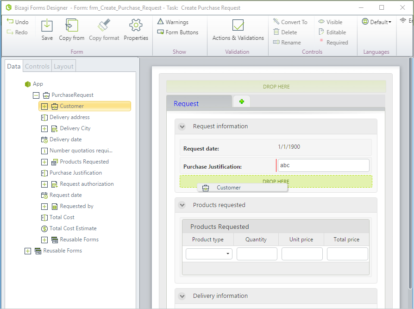The width and height of the screenshot is (414, 309).
Task: Click the Products Requested table header
Action: tap(276, 227)
